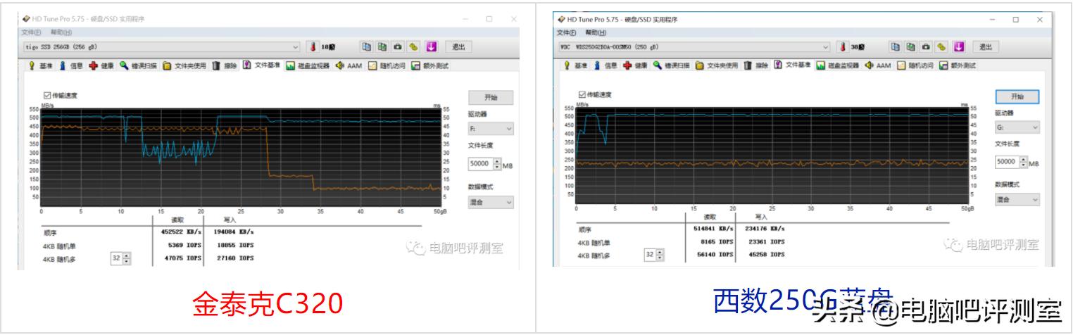Open 擦除 erase tab in tigo window

click(x=225, y=65)
